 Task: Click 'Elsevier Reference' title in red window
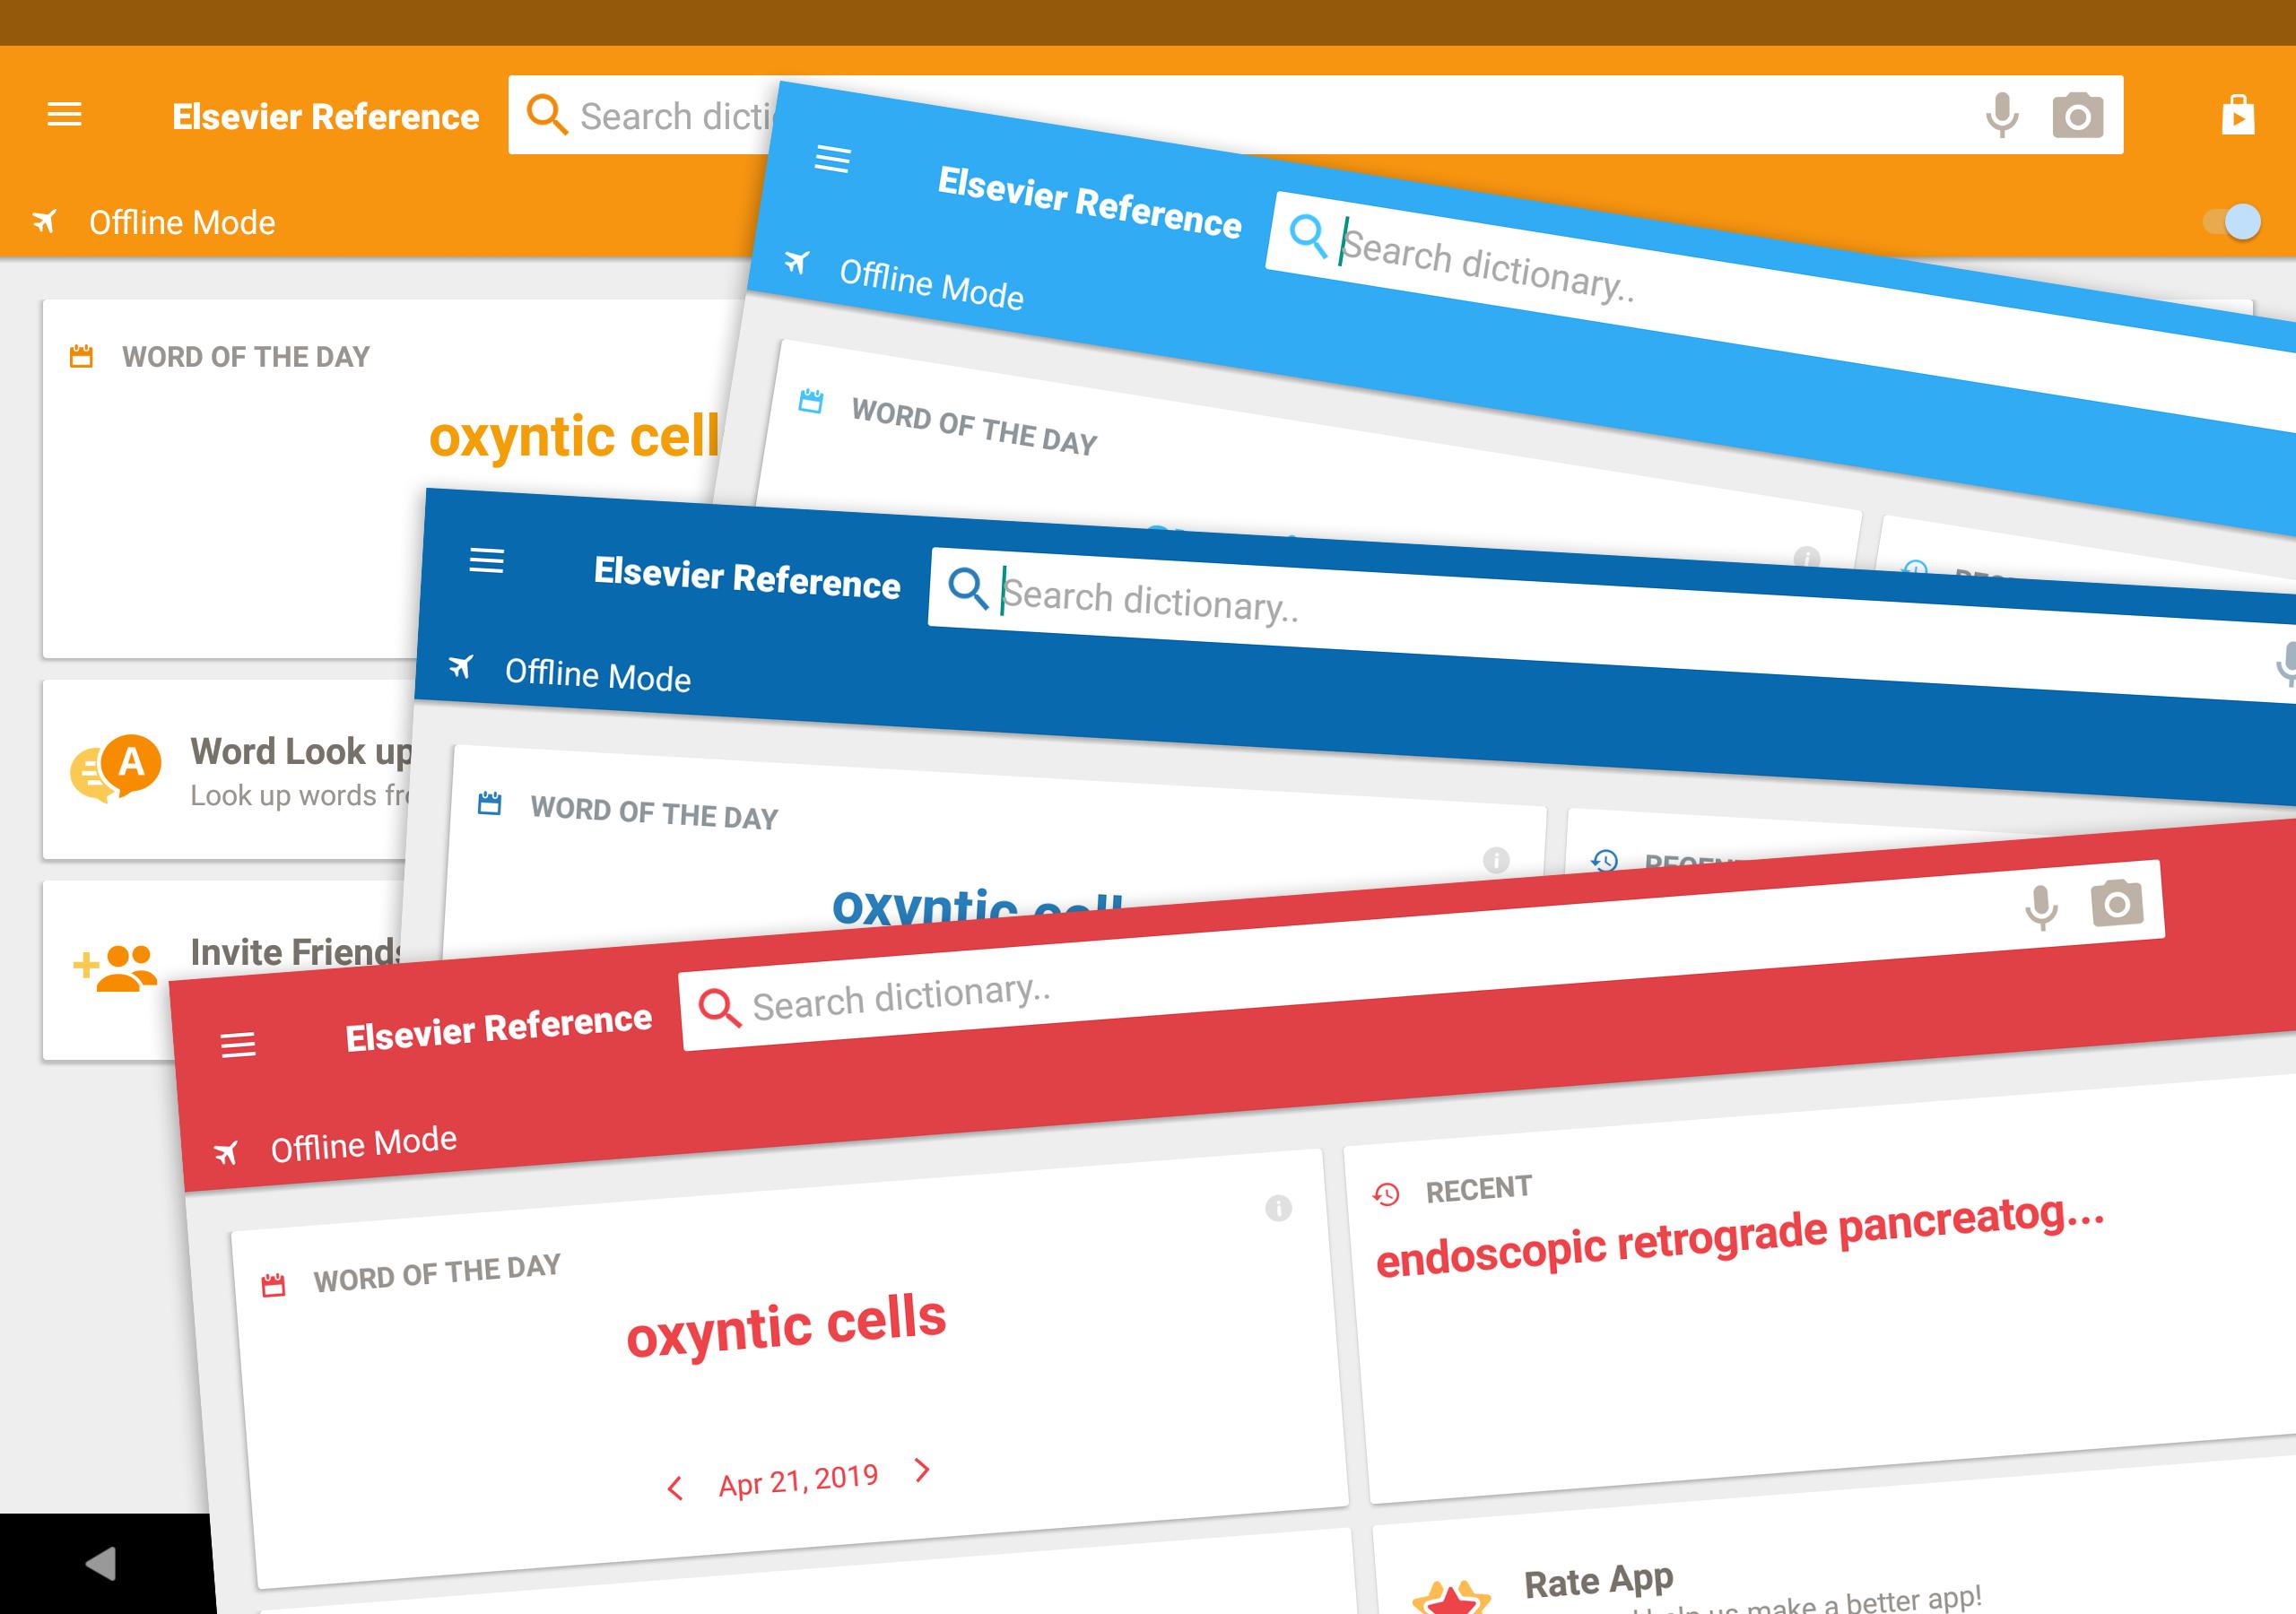498,1029
